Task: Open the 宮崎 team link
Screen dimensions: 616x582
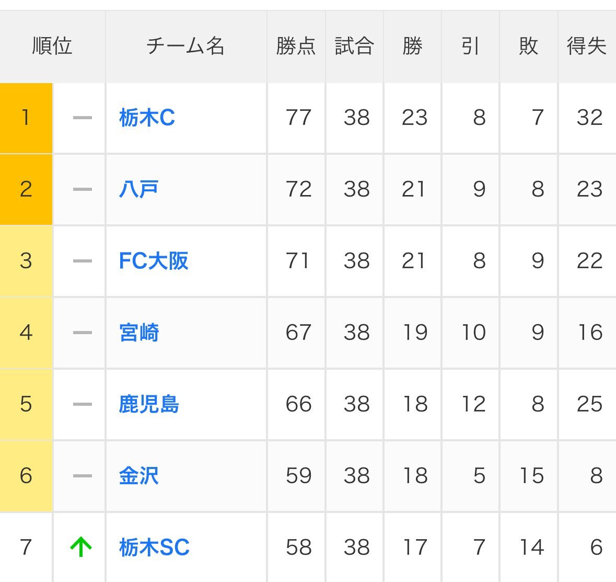Action: pos(139,333)
